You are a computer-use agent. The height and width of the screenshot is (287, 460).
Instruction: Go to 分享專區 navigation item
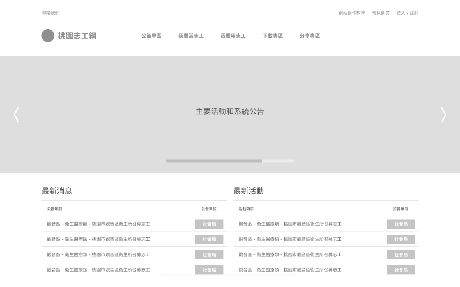[x=309, y=36]
